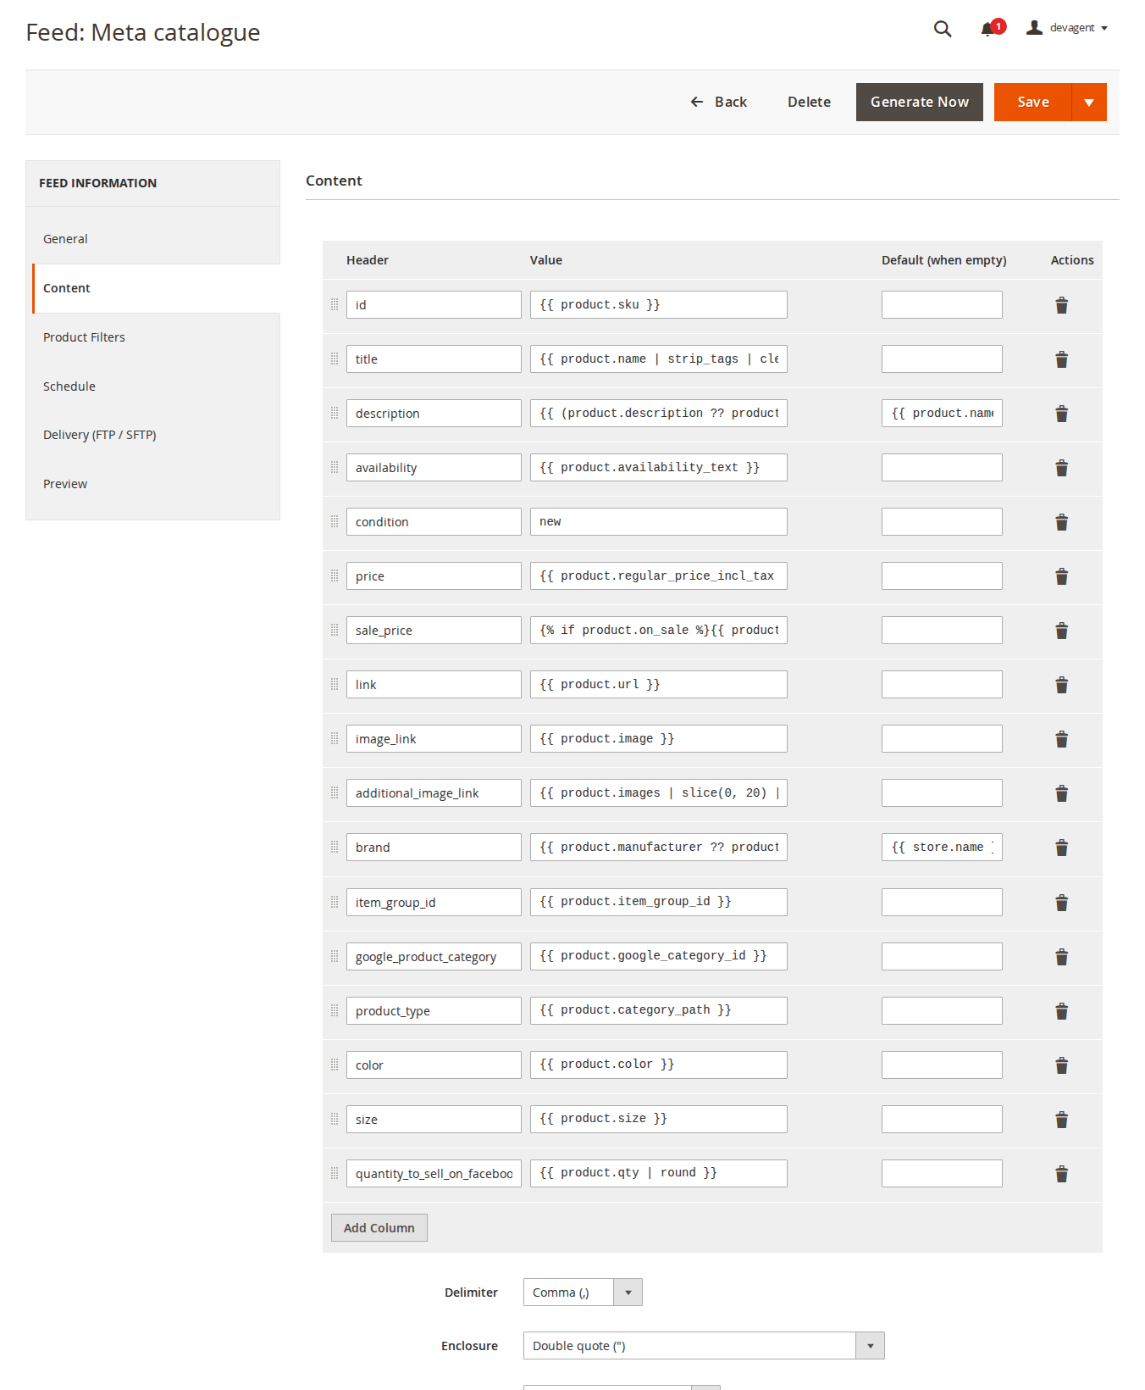Click the default field for the brand row

(942, 848)
